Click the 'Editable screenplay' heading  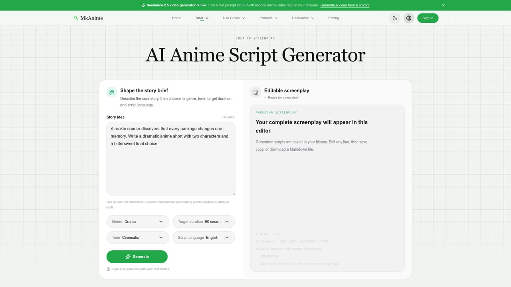(x=287, y=90)
